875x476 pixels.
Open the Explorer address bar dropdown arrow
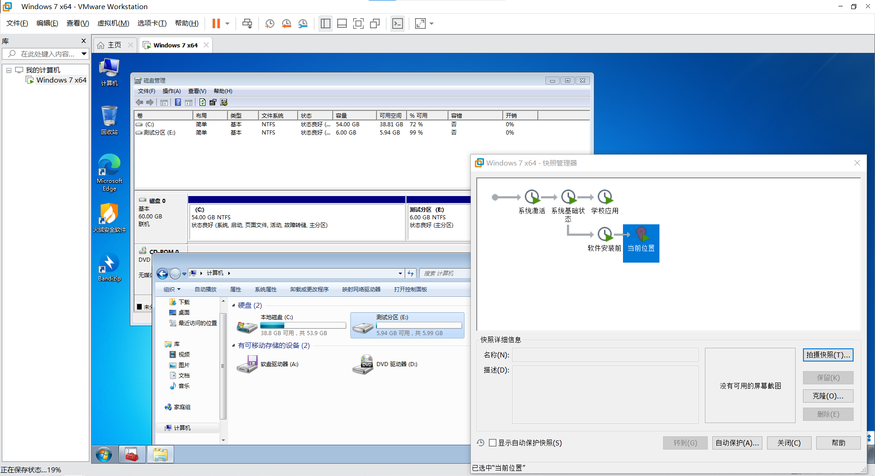(400, 274)
